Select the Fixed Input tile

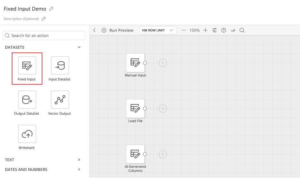(x=27, y=65)
